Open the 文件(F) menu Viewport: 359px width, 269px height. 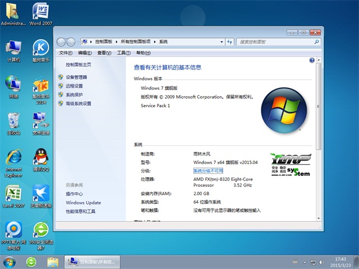click(66, 53)
